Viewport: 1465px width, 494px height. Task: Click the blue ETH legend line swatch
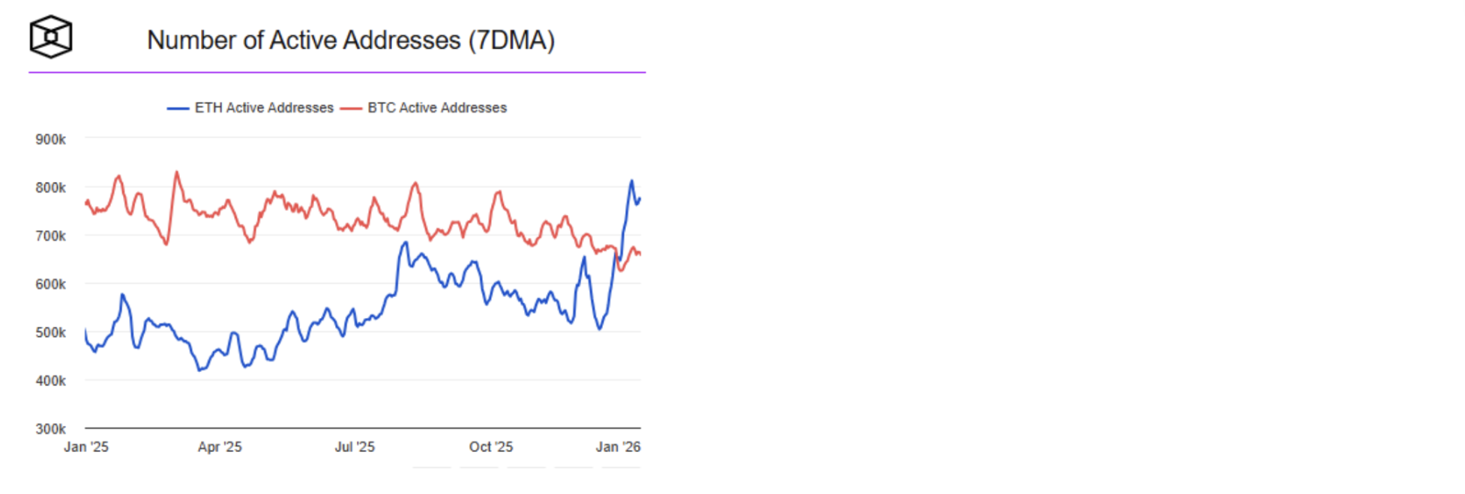pos(178,109)
